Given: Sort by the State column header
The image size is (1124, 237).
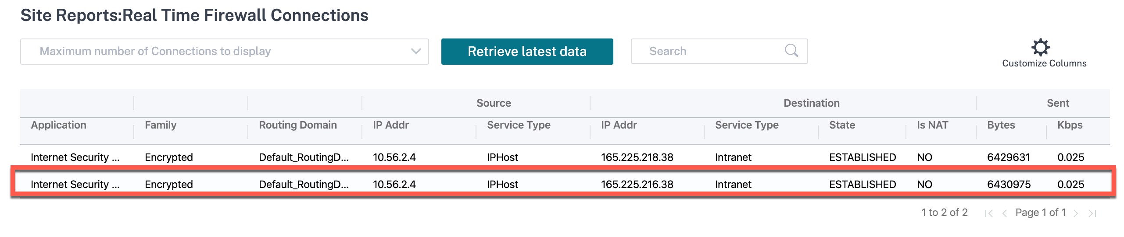Looking at the screenshot, I should [842, 125].
